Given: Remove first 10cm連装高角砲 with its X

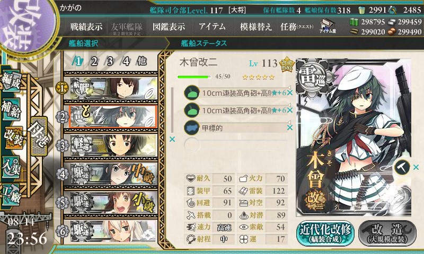Looking at the screenshot, I should click(x=290, y=93).
